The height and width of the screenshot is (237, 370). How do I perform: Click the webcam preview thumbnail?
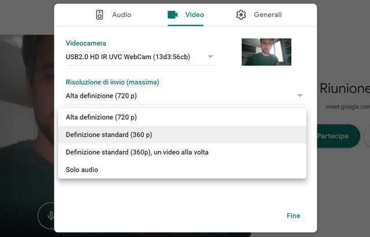[x=266, y=52]
